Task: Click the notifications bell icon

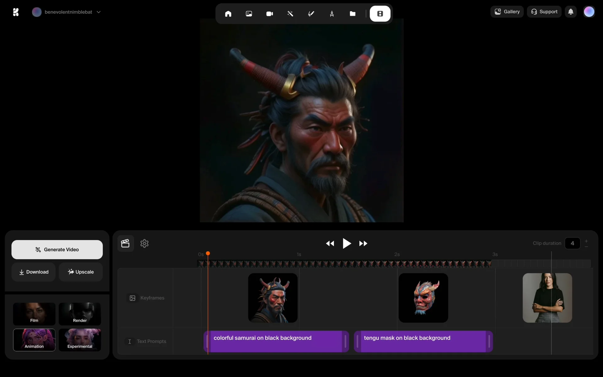Action: coord(571,12)
